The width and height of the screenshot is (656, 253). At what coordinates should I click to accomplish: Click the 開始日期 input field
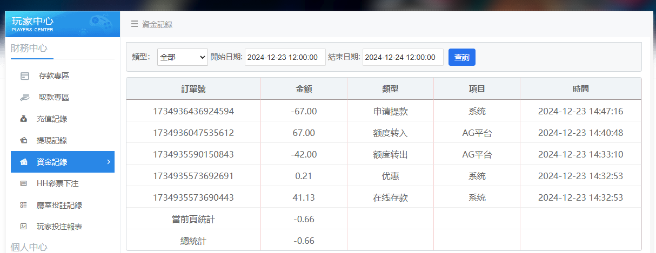285,57
